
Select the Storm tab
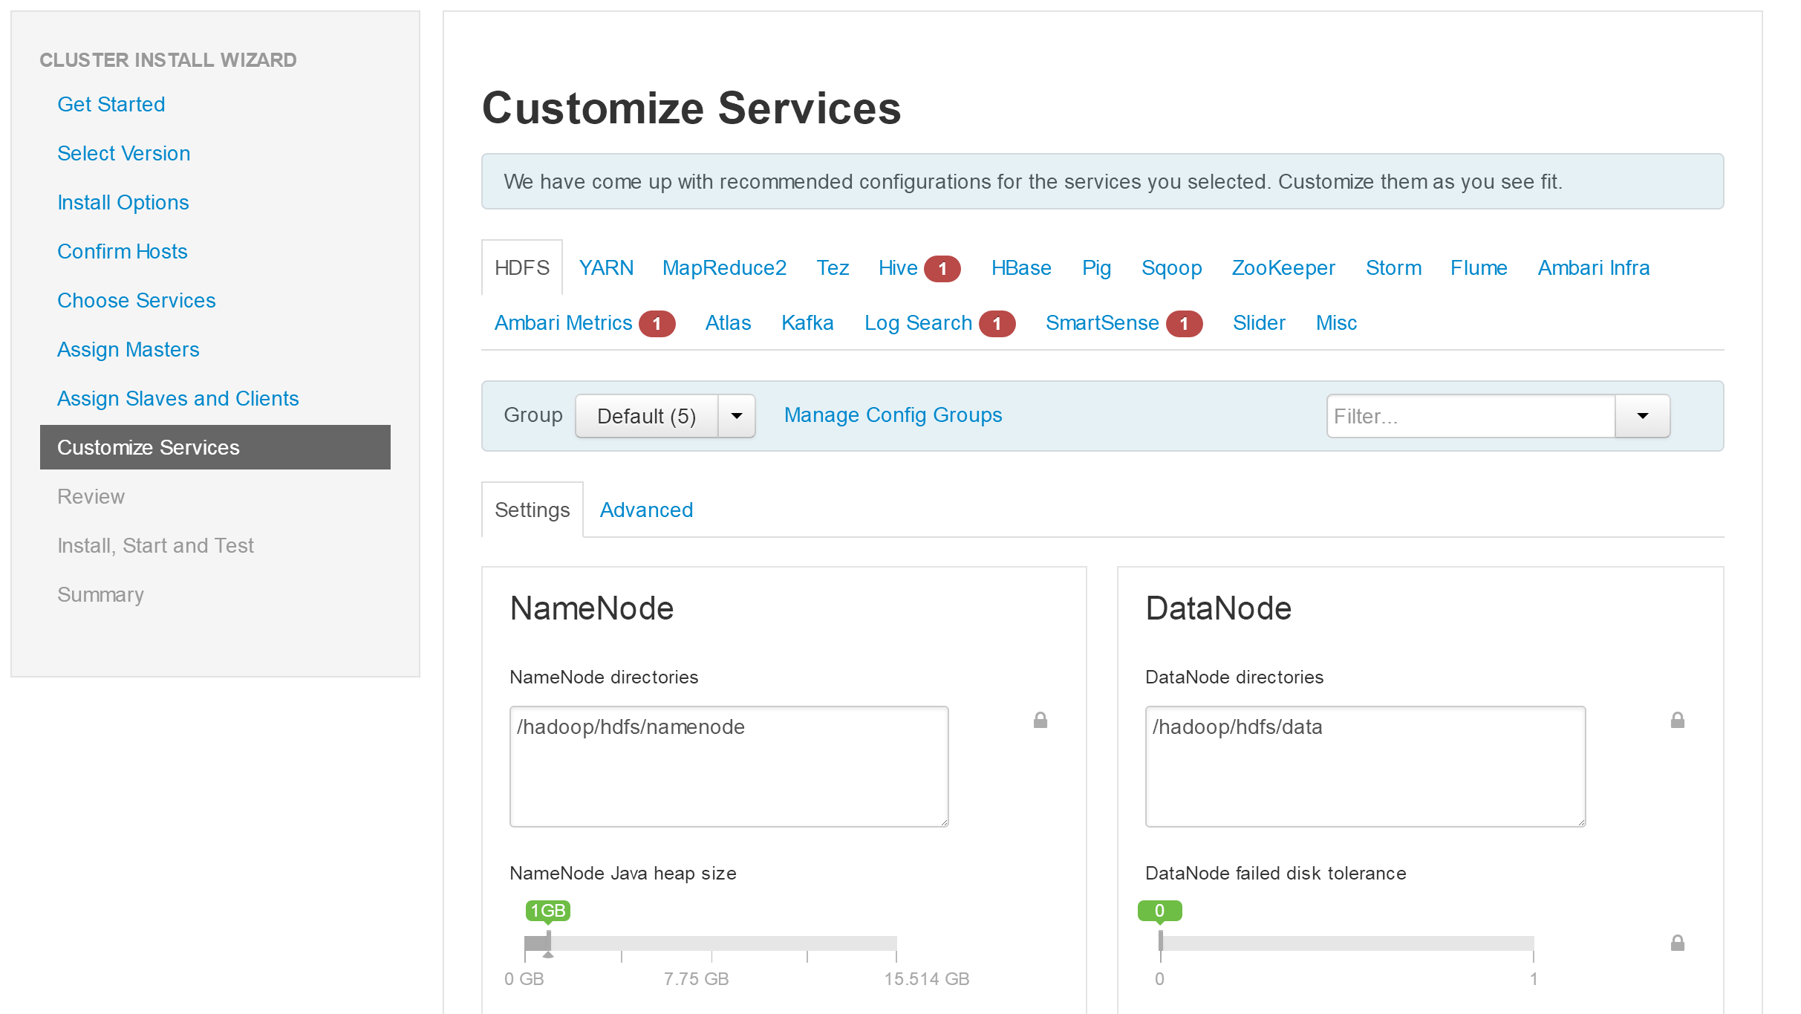1393,267
